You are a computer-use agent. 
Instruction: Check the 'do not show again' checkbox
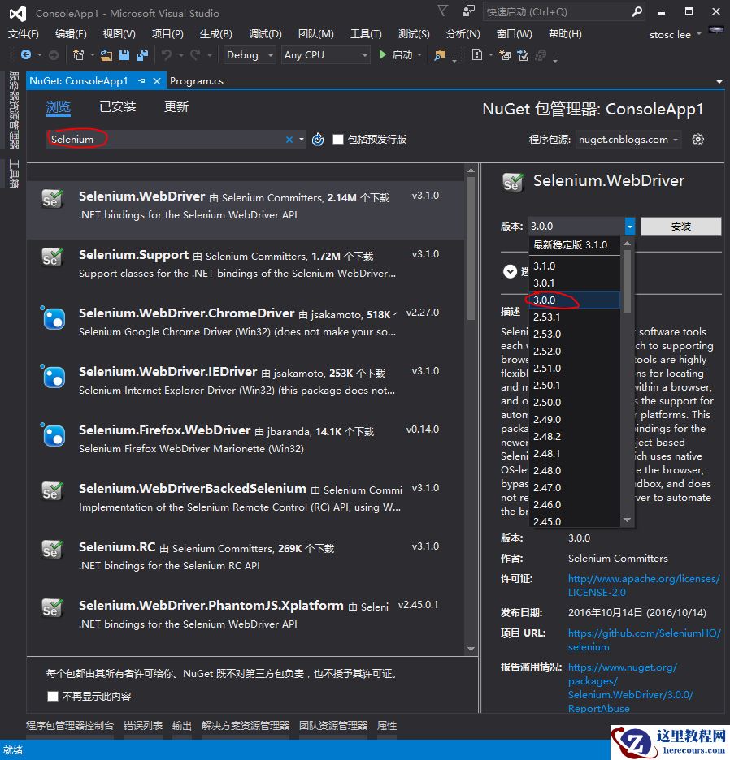[53, 696]
